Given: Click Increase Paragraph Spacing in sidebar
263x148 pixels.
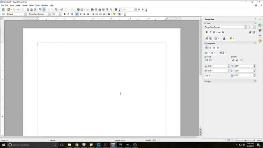Looking at the screenshot, I should coord(206,60).
